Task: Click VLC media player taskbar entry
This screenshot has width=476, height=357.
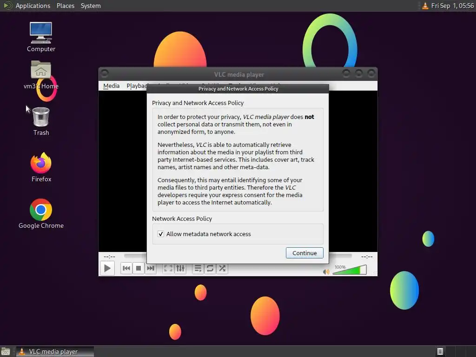Action: point(55,351)
